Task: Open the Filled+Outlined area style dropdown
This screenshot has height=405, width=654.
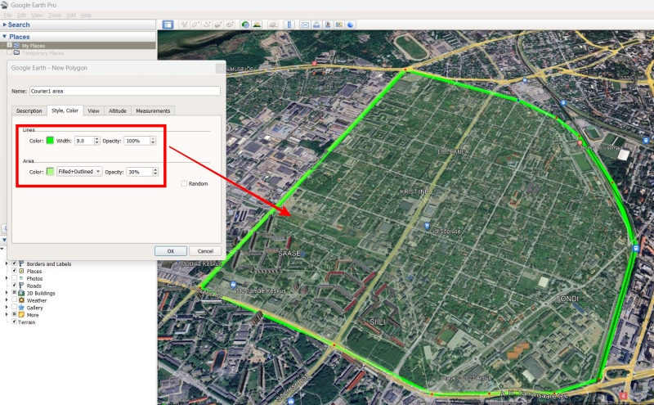Action: pyautogui.click(x=79, y=172)
